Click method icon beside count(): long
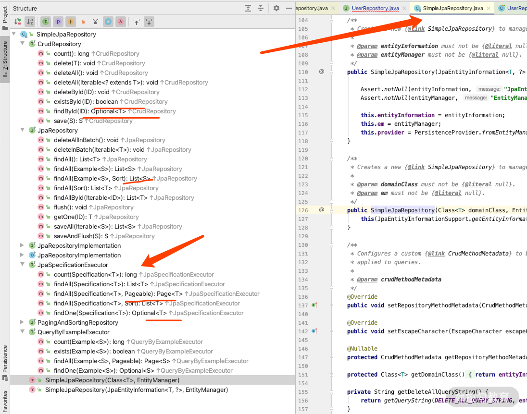Viewport: 527px width, 414px height. coord(41,53)
